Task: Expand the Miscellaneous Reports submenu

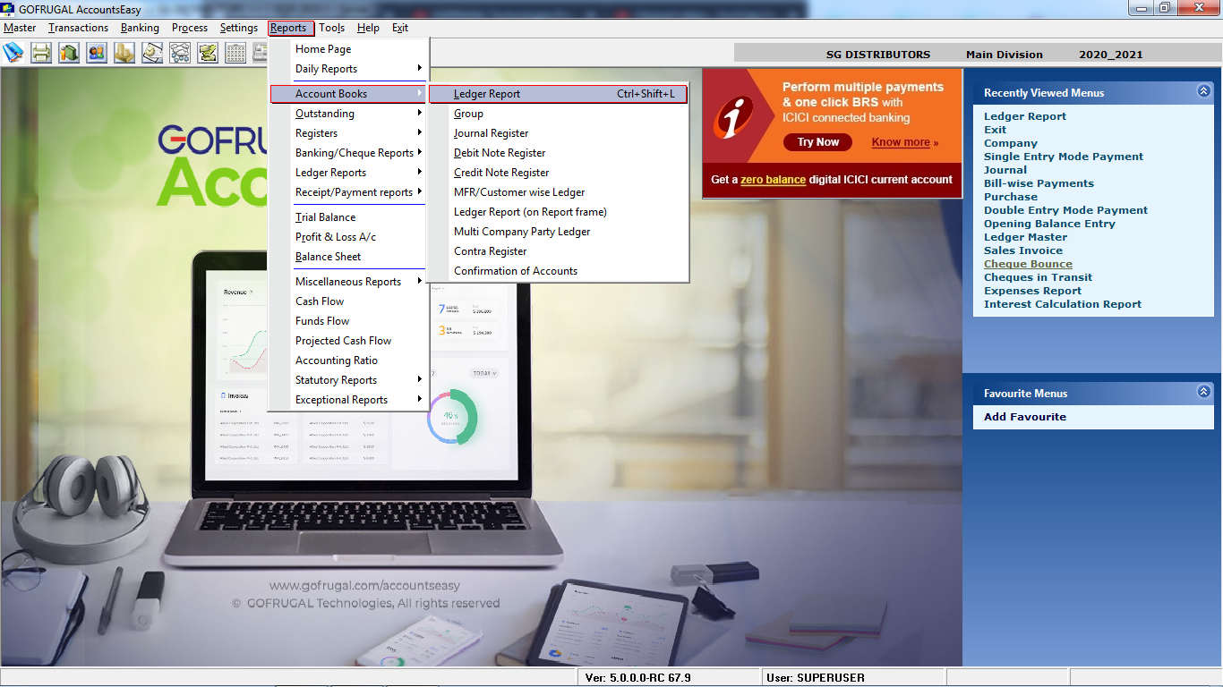Action: (349, 282)
